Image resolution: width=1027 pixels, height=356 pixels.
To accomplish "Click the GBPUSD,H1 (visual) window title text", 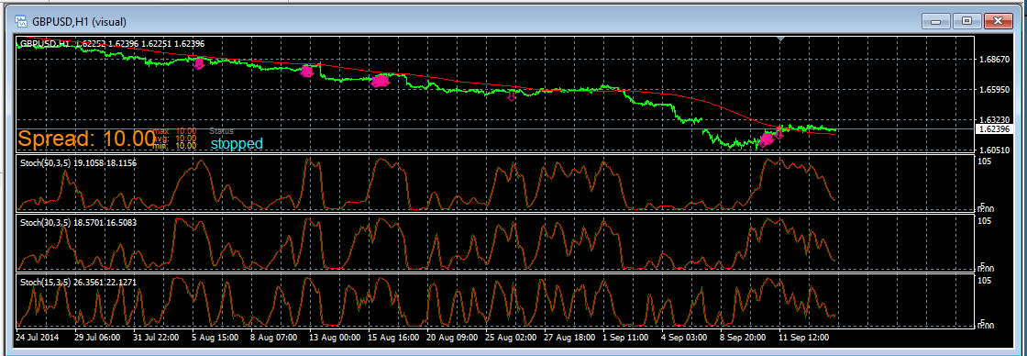I will [x=79, y=22].
